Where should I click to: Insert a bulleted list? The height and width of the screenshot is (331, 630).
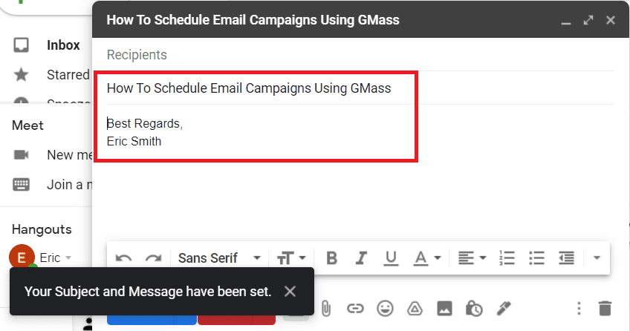[536, 258]
